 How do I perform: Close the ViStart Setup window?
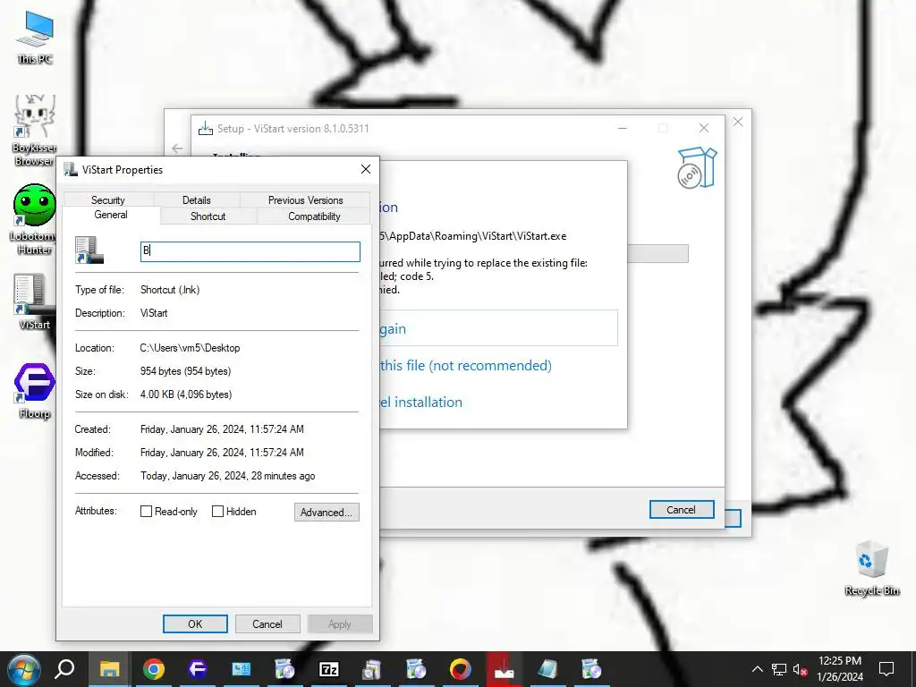pos(704,128)
